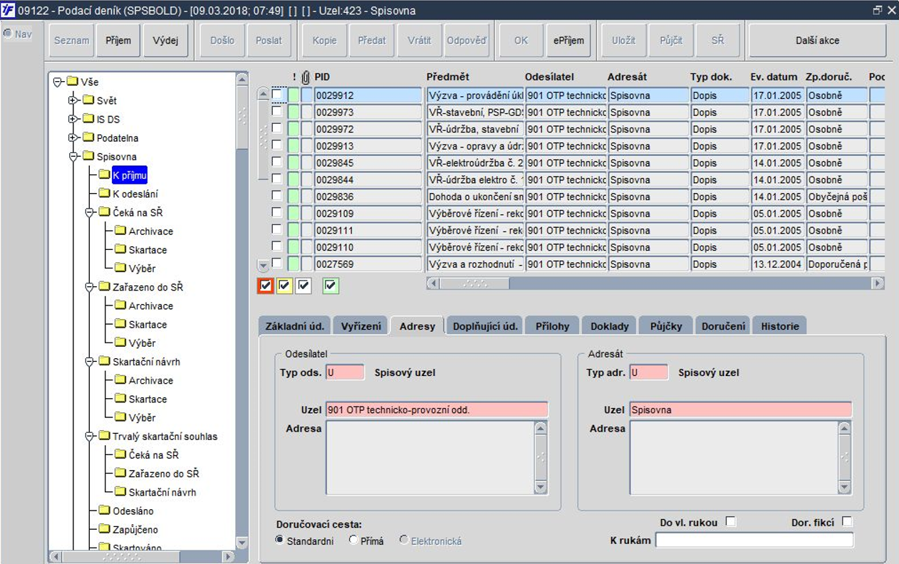The image size is (899, 564).
Task: Expand the IS DS tree node
Action: [73, 119]
